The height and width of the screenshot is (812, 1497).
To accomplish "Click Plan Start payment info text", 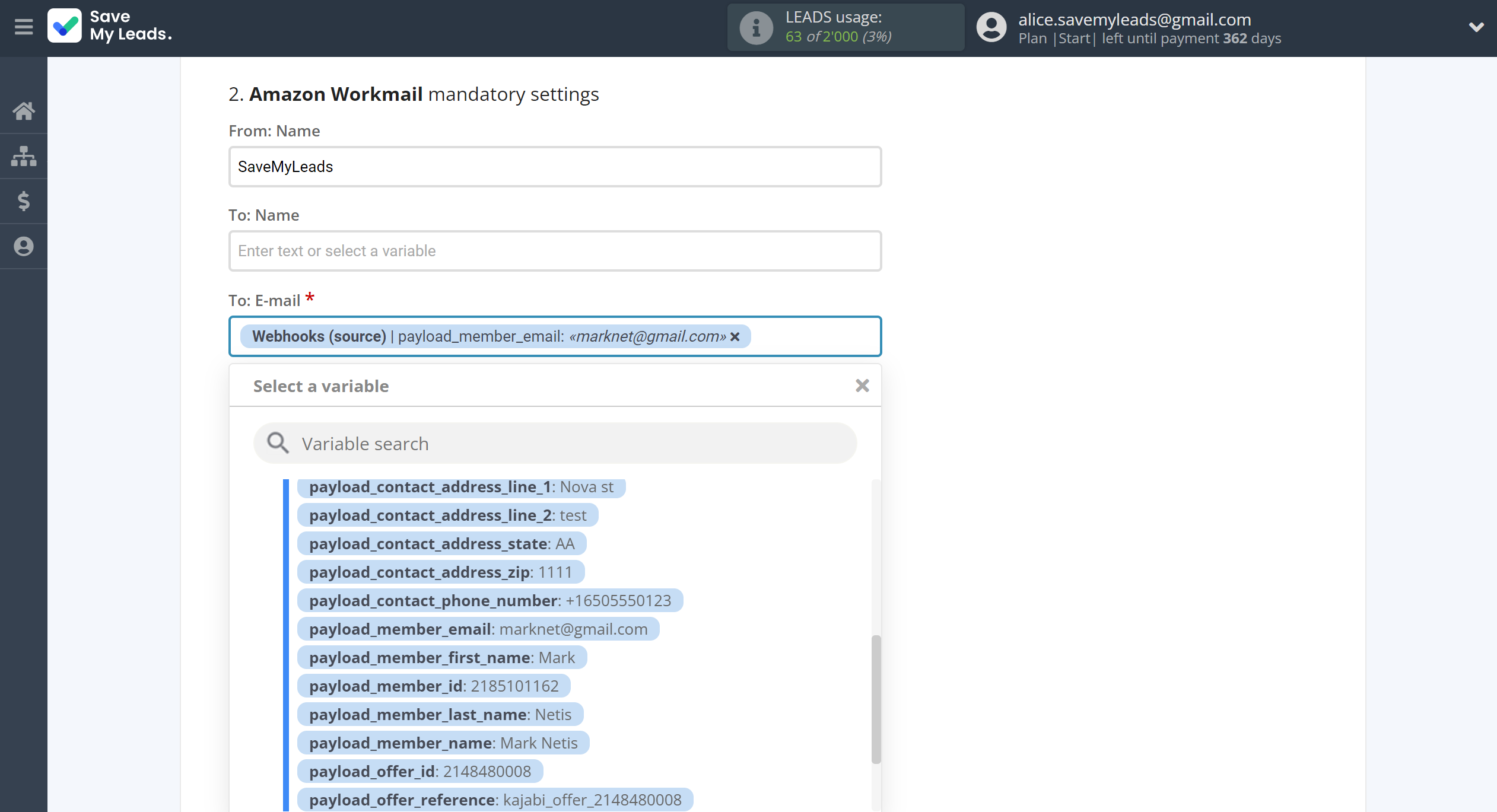I will coord(1149,39).
